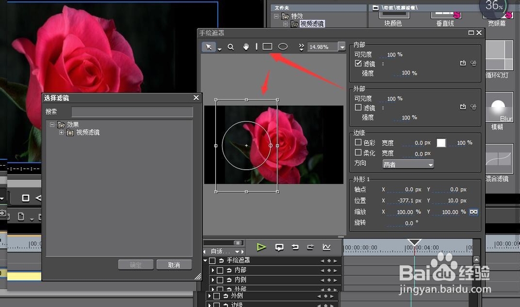This screenshot has height=307, width=520.
Task: Open the selection tool options arrow
Action: click(219, 49)
